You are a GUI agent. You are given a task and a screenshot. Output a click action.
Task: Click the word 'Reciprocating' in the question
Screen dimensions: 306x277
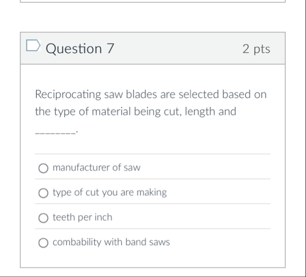(x=66, y=94)
